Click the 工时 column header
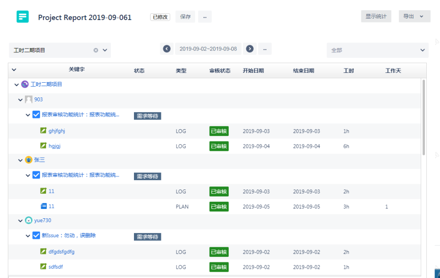Image resolution: width=440 pixels, height=278 pixels. click(349, 70)
